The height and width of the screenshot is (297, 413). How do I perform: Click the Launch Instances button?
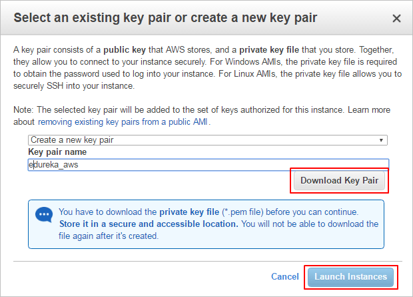[350, 276]
